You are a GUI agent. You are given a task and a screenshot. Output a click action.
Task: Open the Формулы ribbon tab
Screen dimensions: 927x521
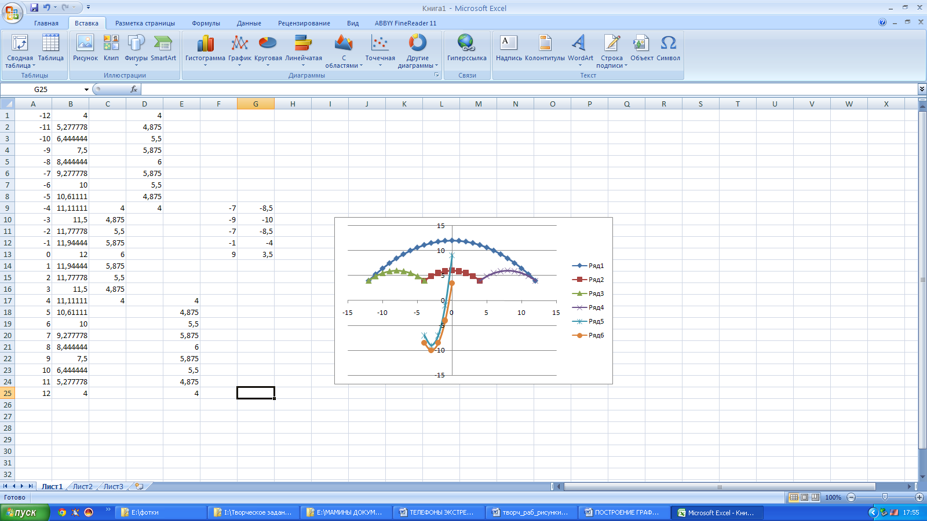(206, 23)
